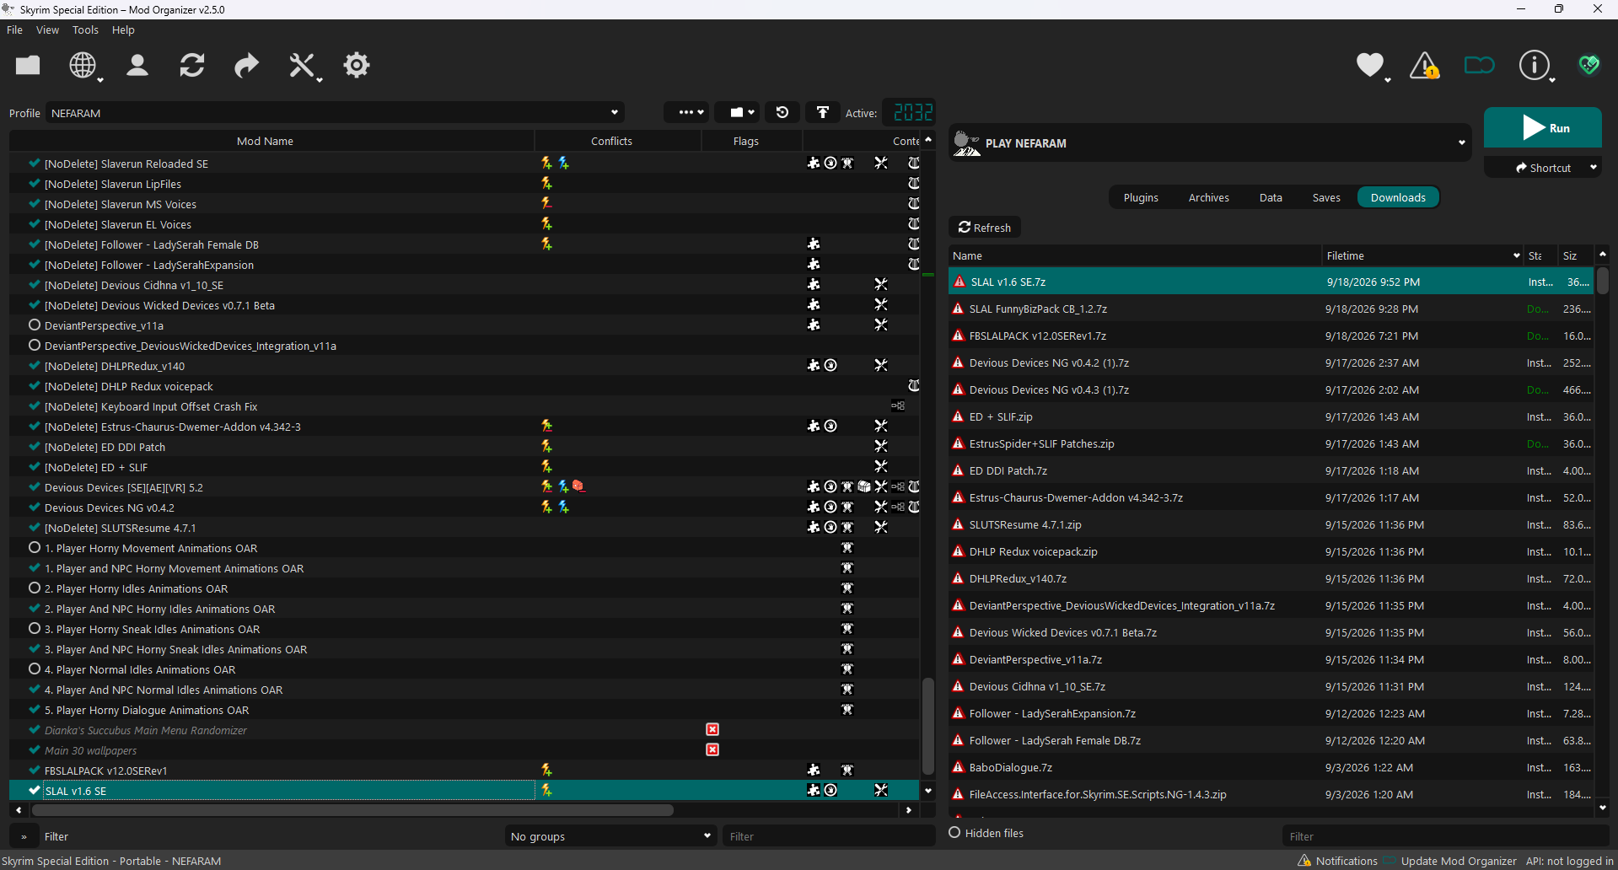This screenshot has height=870, width=1618.
Task: Open the crossed tools toolbar icon
Action: 301,65
